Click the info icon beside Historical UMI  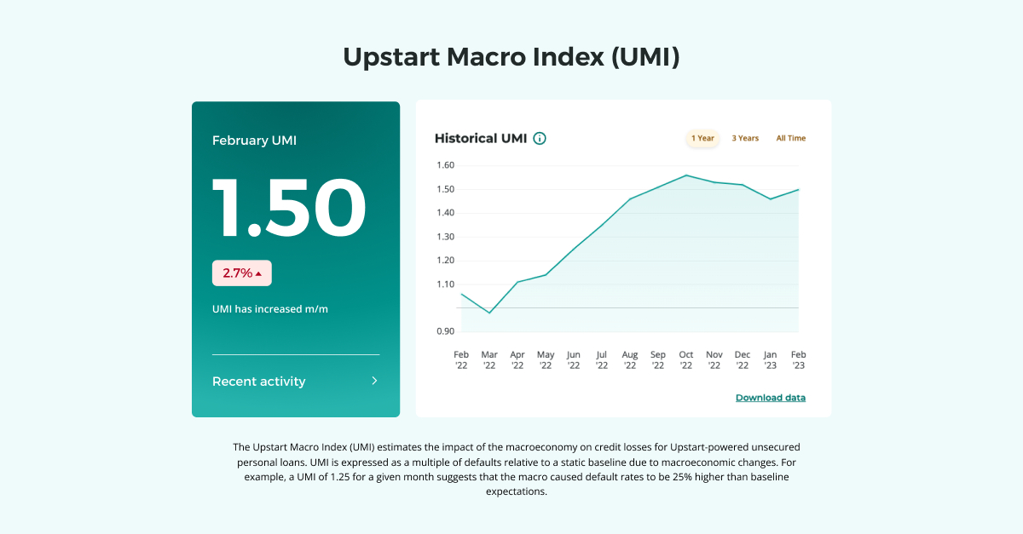pos(540,138)
